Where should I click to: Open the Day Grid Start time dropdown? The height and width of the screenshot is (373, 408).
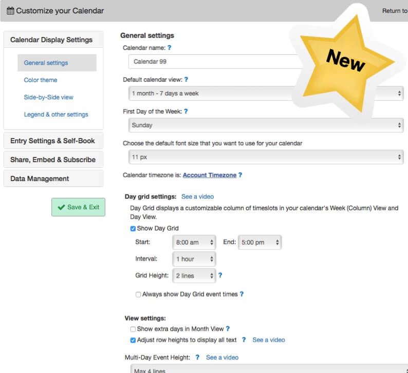pos(194,242)
